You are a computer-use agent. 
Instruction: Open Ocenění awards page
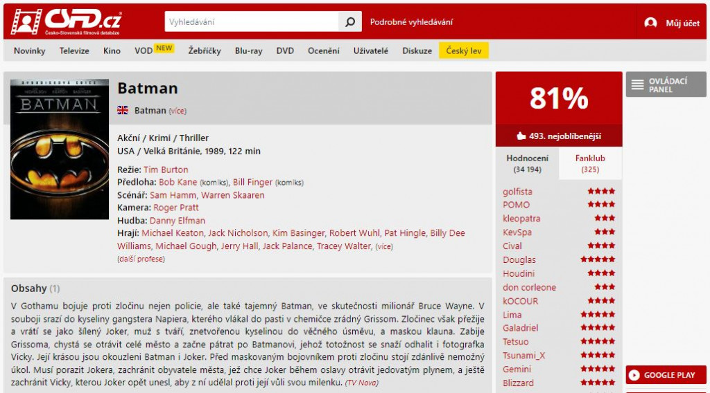[x=324, y=51]
